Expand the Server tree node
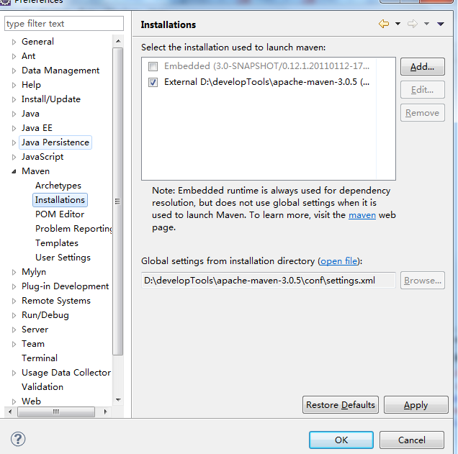458x454 pixels. coord(14,330)
